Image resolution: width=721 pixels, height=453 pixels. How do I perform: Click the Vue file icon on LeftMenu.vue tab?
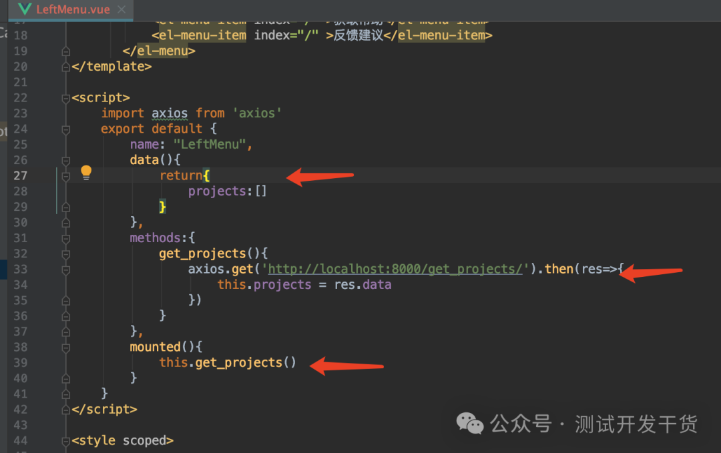pos(24,9)
